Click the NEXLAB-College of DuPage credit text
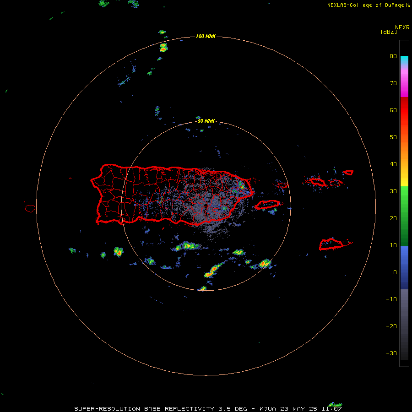This screenshot has height=412, width=412. tap(366, 5)
